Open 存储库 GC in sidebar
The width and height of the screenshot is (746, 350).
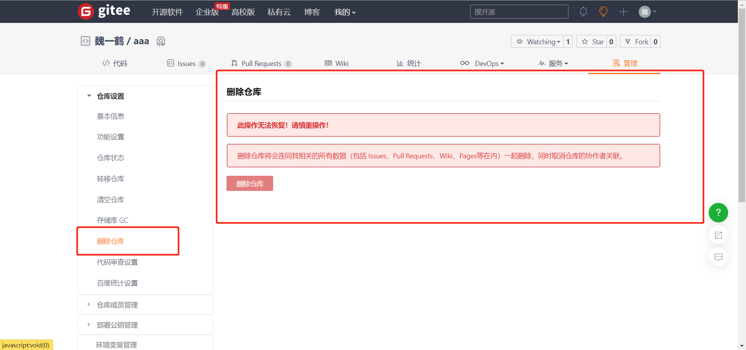click(x=113, y=220)
